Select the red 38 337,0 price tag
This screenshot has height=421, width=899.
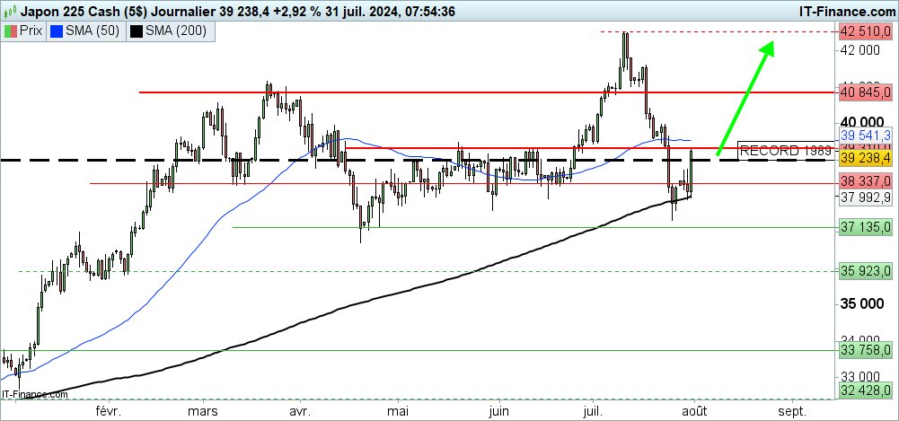[x=865, y=181]
